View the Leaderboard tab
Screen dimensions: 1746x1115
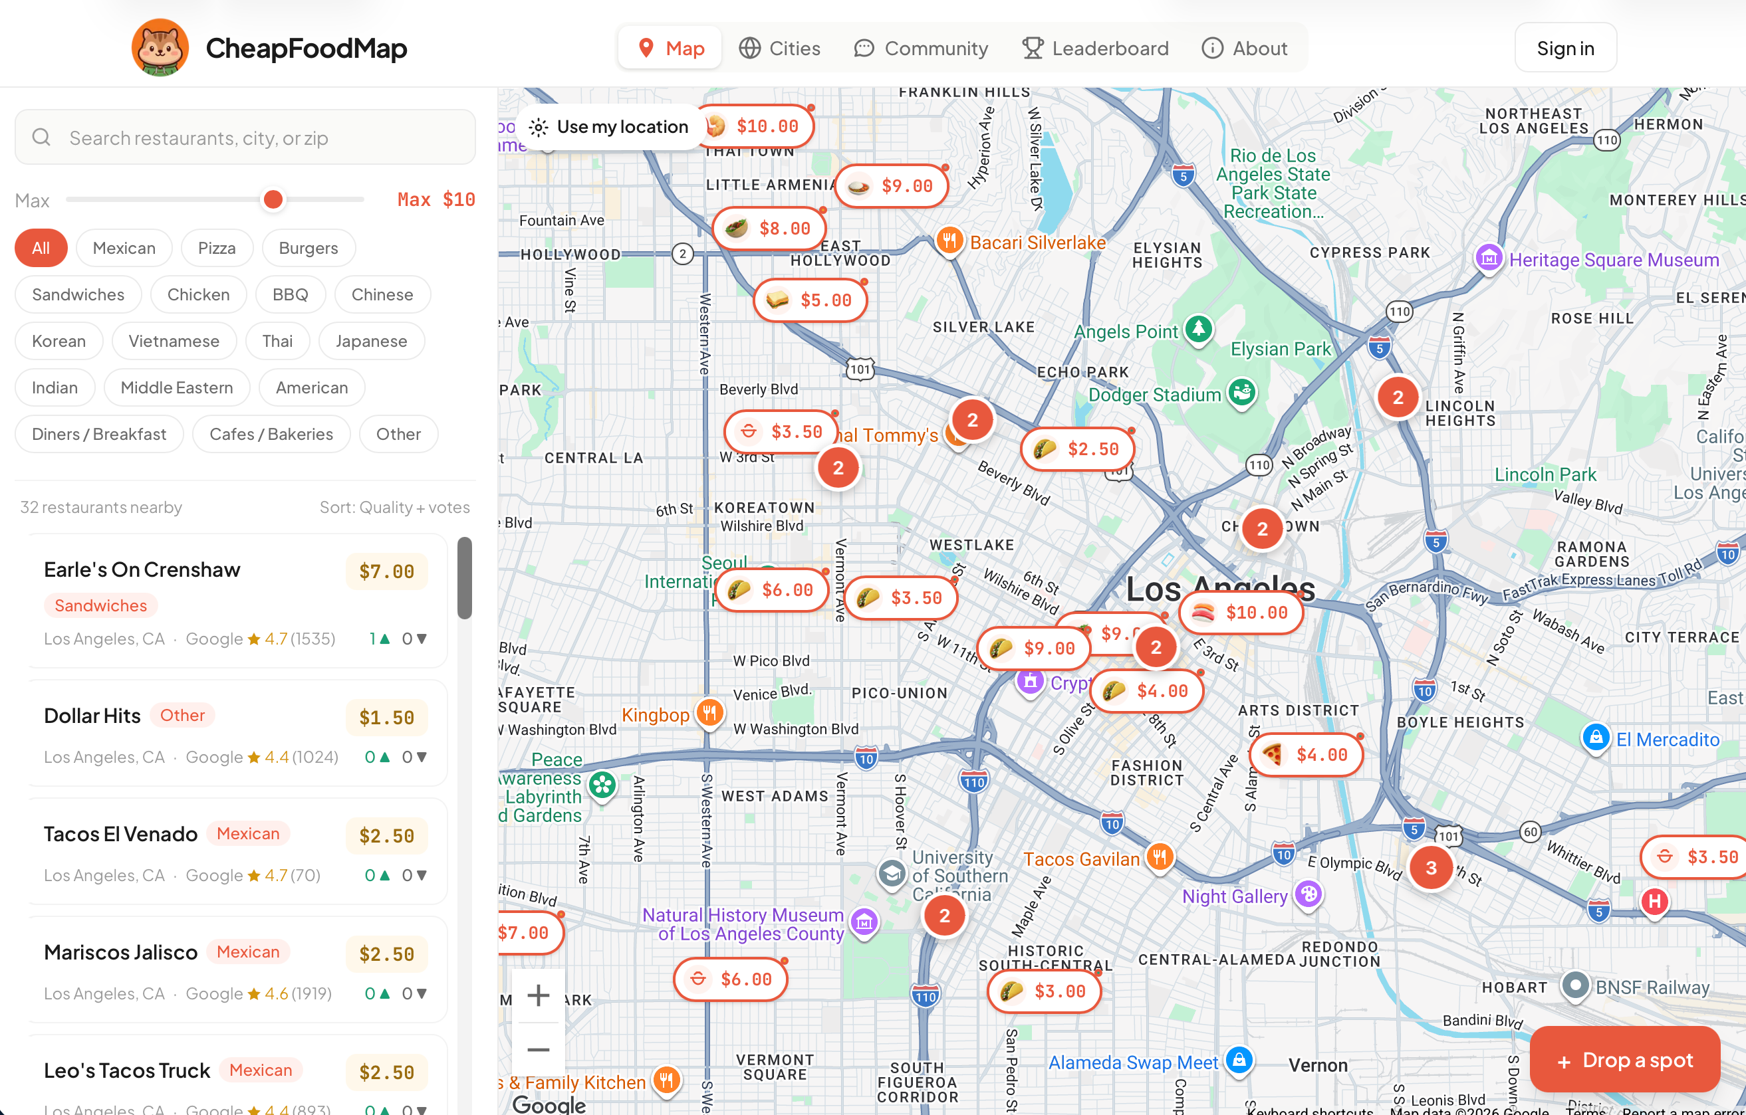pyautogui.click(x=1095, y=48)
